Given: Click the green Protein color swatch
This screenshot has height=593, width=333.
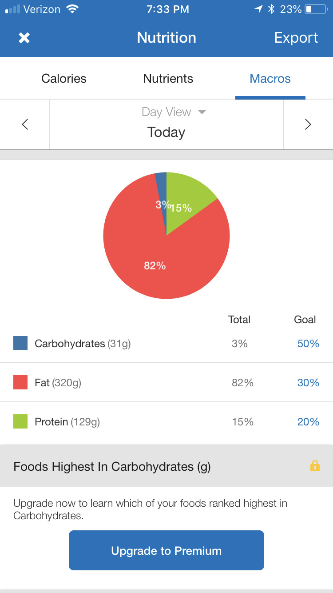Looking at the screenshot, I should (20, 421).
